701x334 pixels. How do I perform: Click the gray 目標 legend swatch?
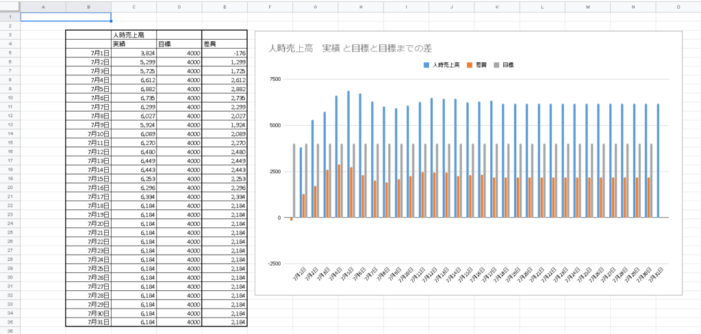point(496,65)
